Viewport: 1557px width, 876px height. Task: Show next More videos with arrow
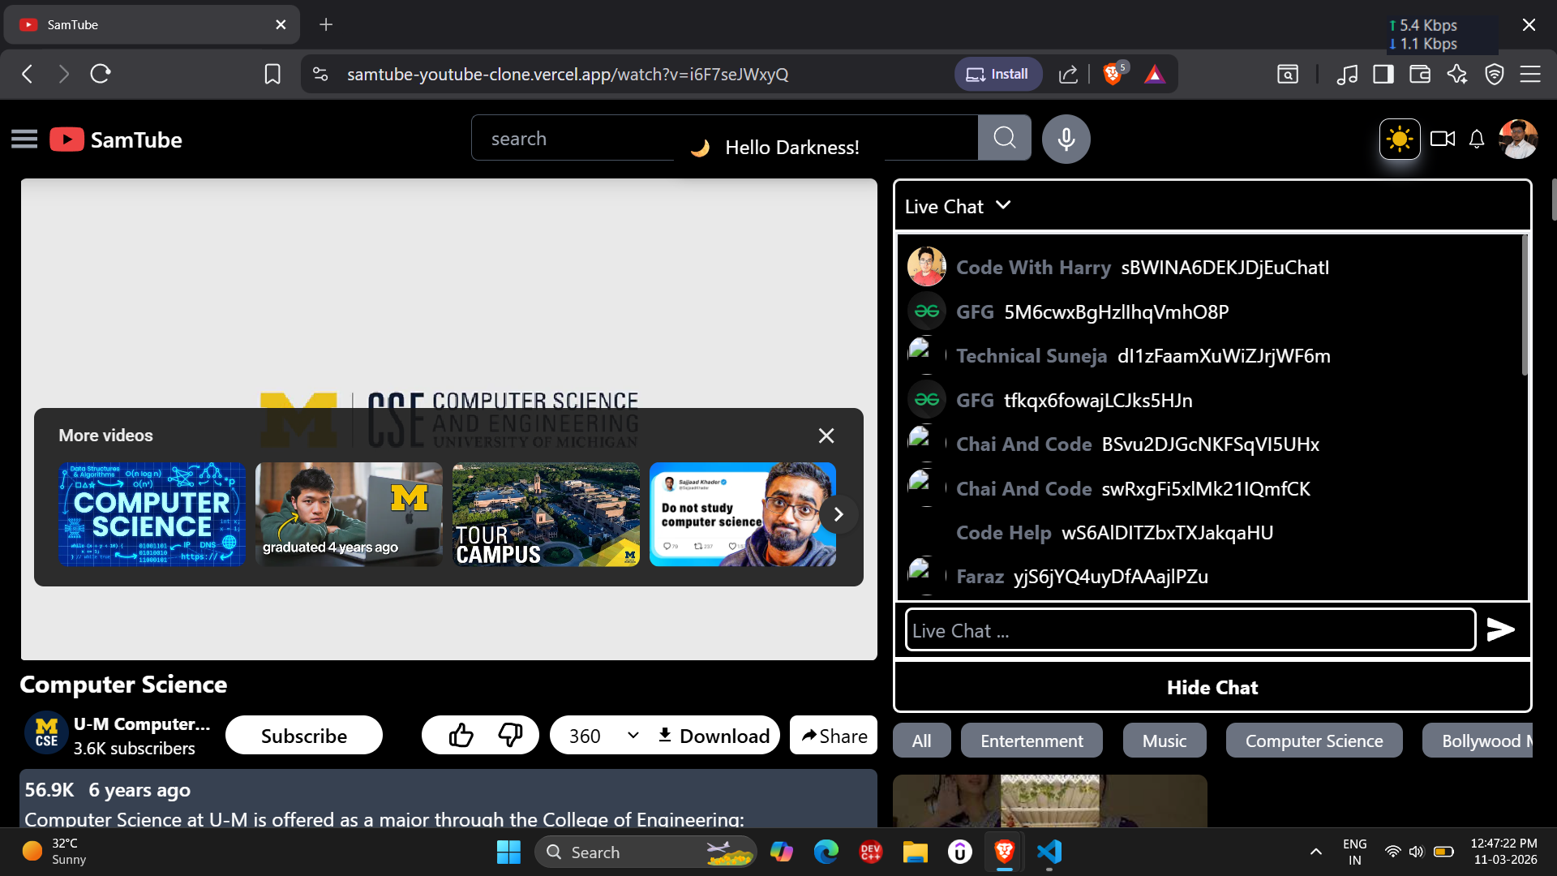point(839,514)
